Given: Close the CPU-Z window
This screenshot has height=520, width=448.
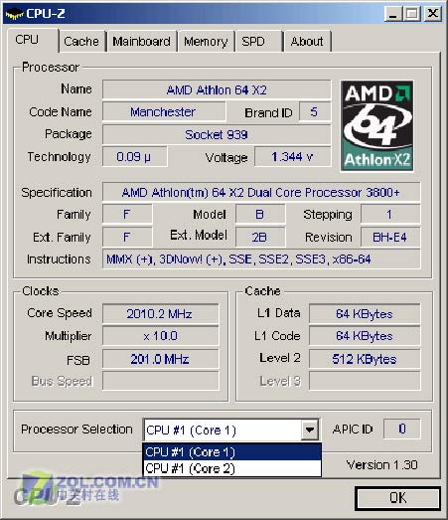Looking at the screenshot, I should click(x=433, y=14).
